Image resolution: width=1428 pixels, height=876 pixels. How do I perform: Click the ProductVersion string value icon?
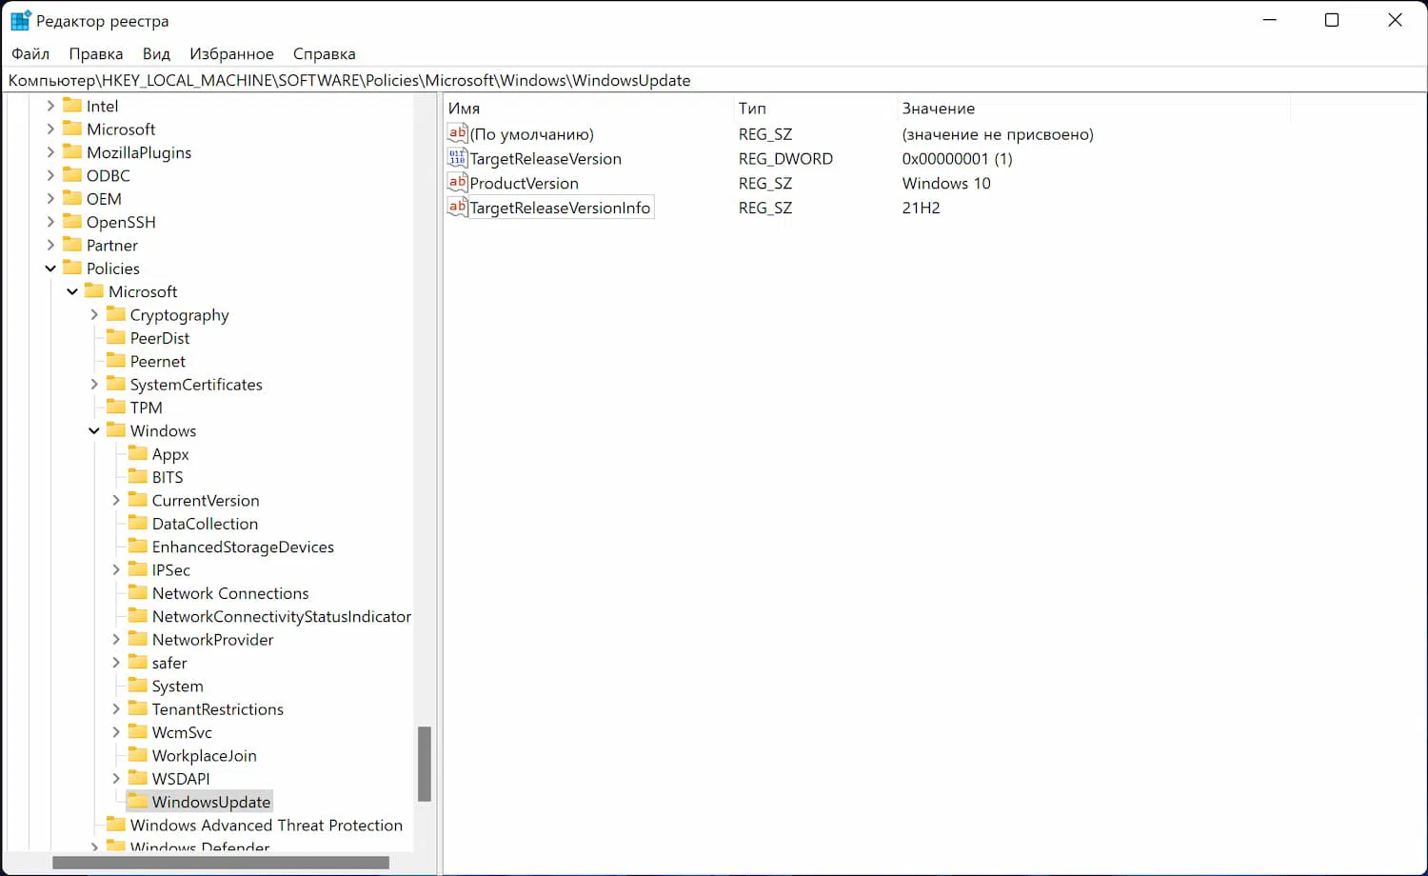(457, 183)
